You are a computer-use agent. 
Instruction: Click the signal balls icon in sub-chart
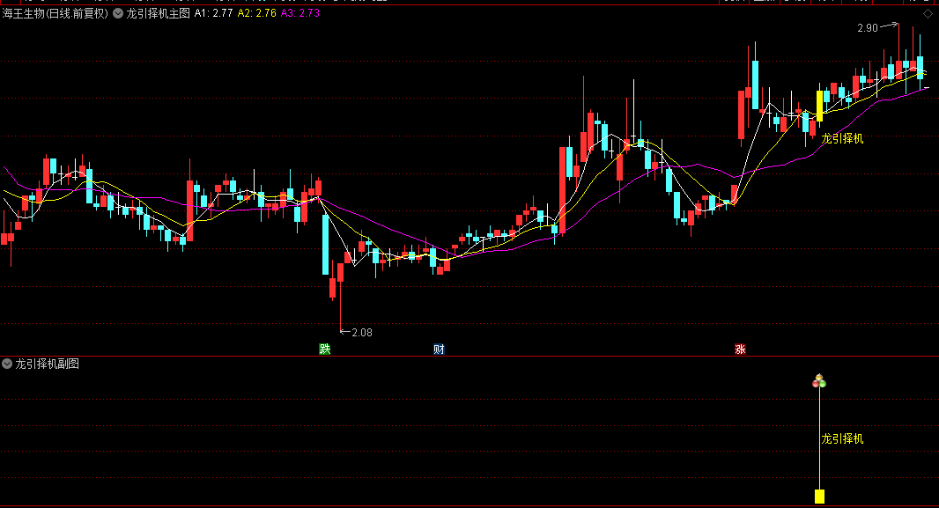819,380
